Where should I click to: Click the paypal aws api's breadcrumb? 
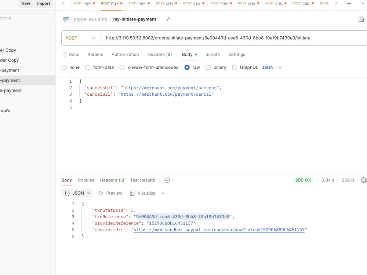[x=90, y=19]
